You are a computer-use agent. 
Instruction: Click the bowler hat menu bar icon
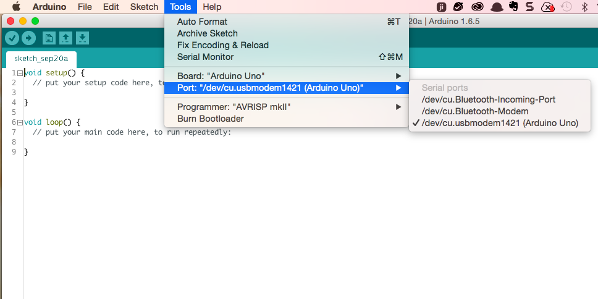[497, 7]
